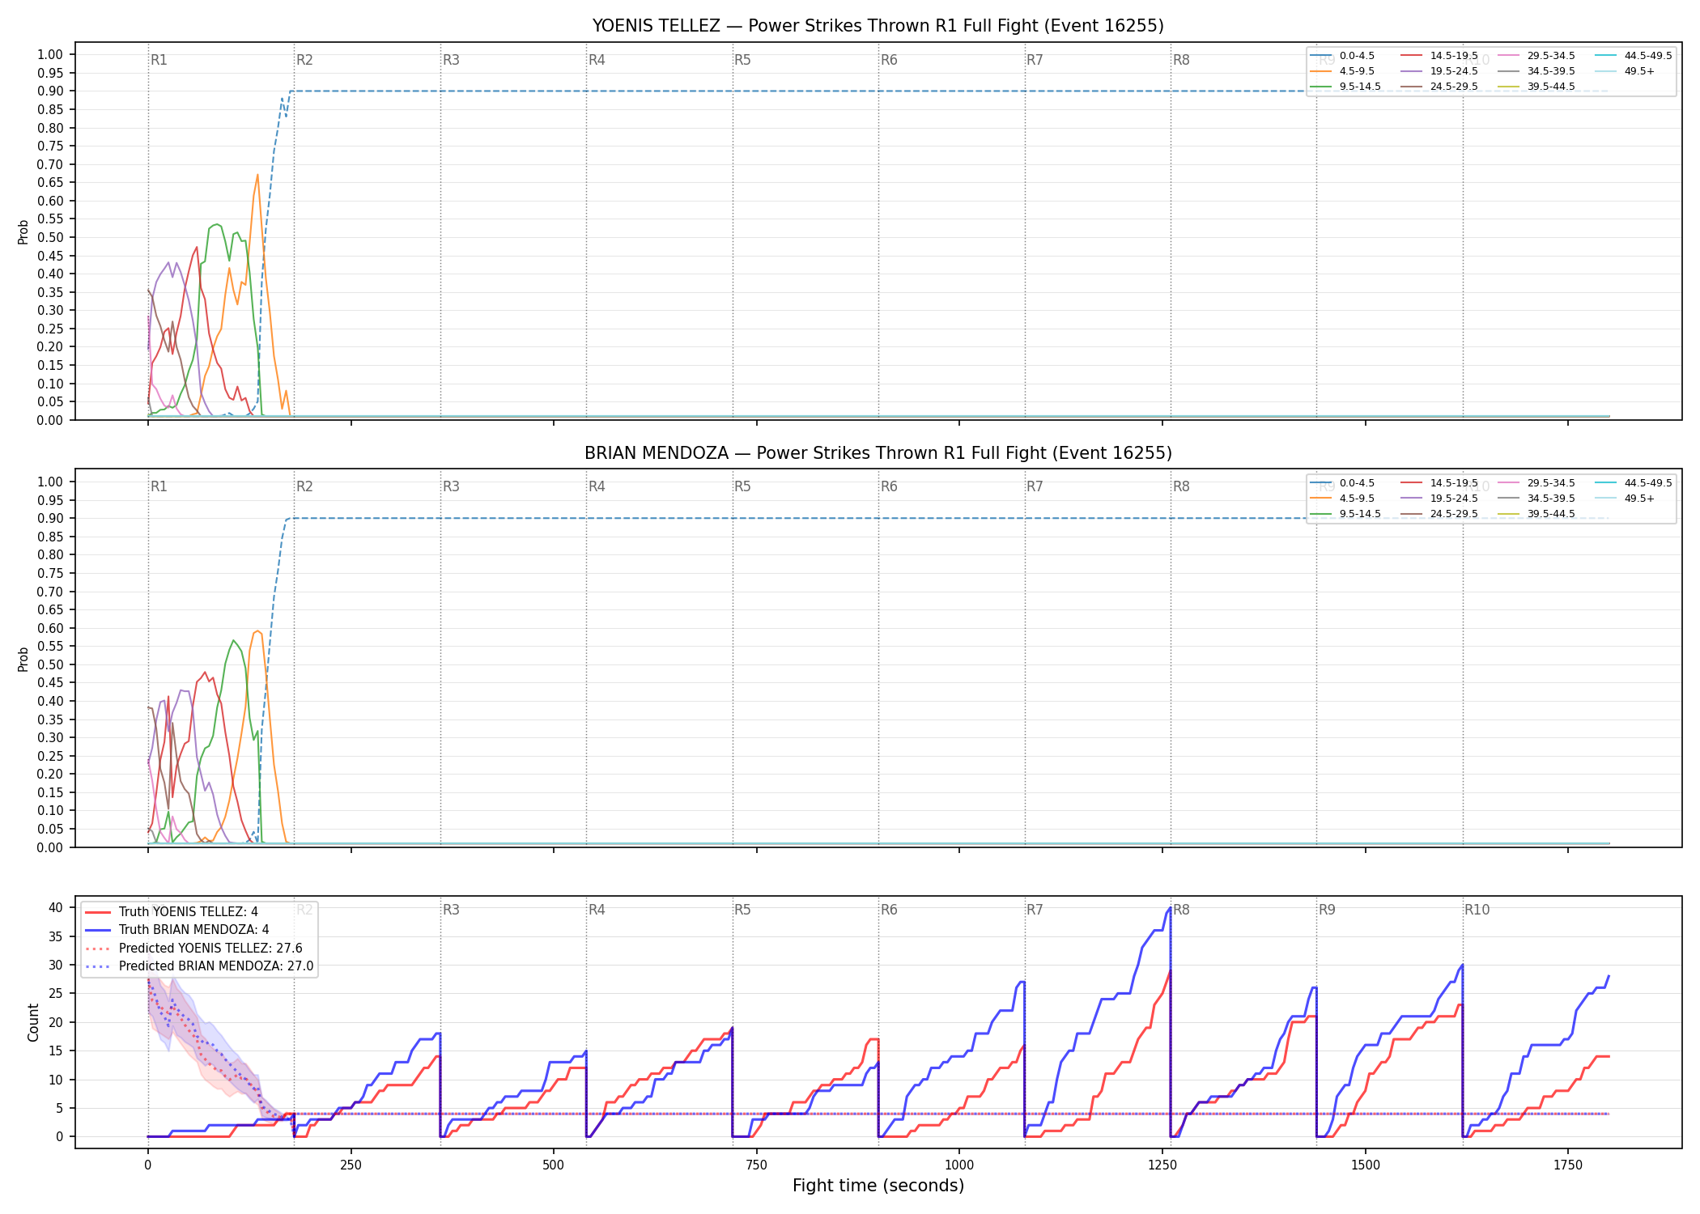Select the R5 label in Brian Mendoza chart
Image resolution: width=1700 pixels, height=1214 pixels.
pos(742,486)
